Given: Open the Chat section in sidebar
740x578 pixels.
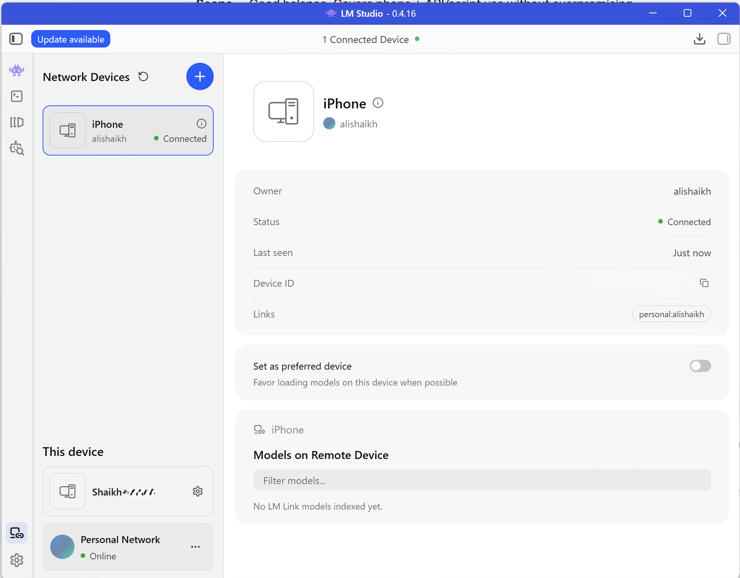Looking at the screenshot, I should [17, 70].
